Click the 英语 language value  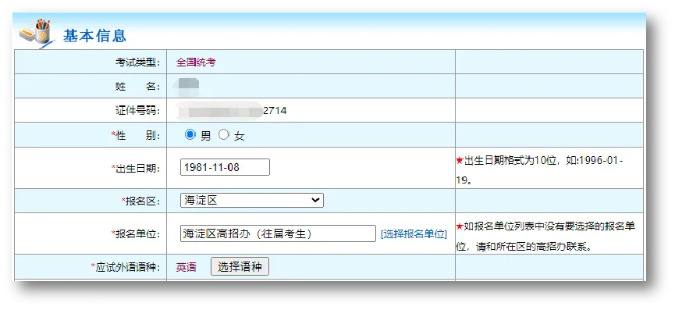pos(186,267)
